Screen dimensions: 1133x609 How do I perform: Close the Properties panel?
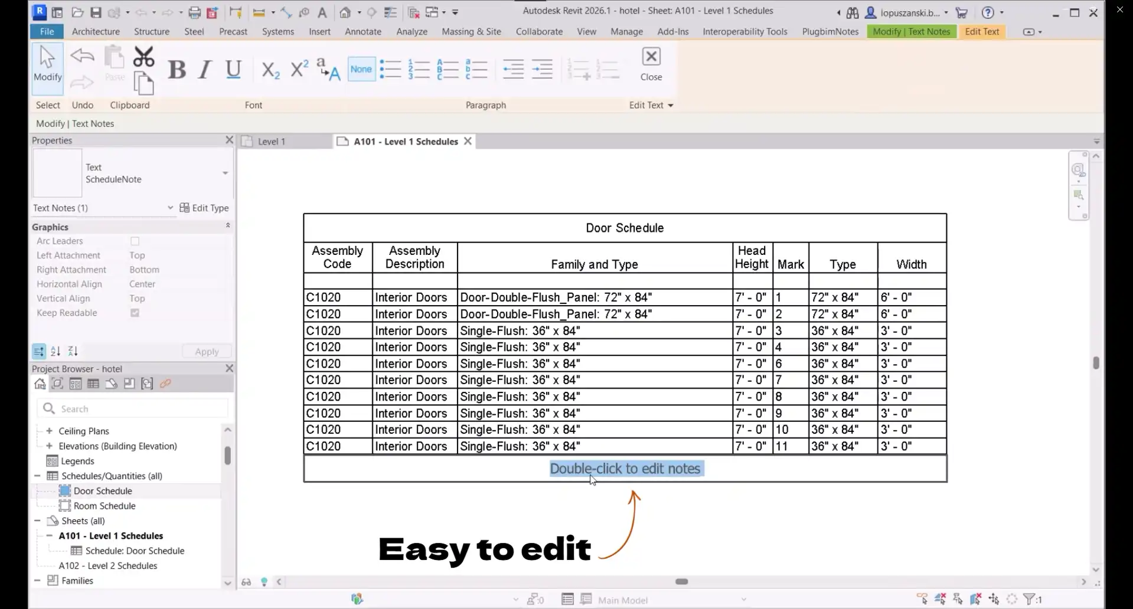pos(229,140)
